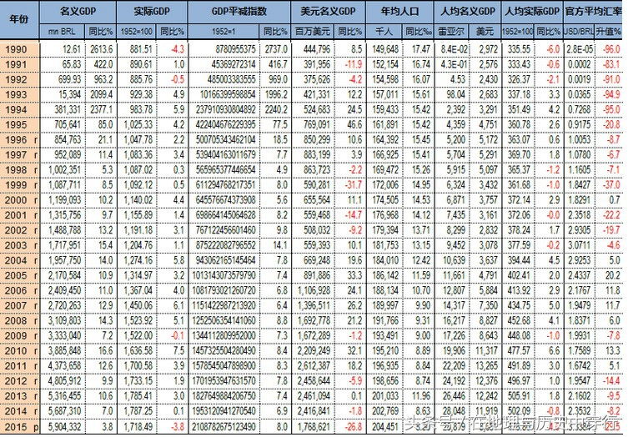Select the 人均名义GDP header cell
Viewport: 628px width, 437px height.
tap(467, 12)
